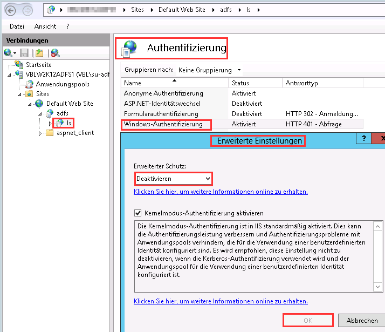Sort by the Status column header
This screenshot has width=385, height=332.
tap(240, 83)
